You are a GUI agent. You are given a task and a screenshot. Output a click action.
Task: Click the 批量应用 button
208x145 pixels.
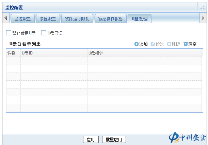point(114,140)
